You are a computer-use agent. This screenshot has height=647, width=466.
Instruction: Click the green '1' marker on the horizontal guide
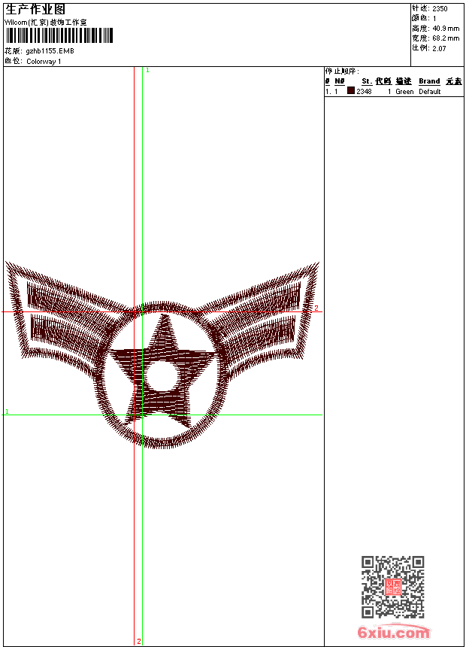coord(7,412)
